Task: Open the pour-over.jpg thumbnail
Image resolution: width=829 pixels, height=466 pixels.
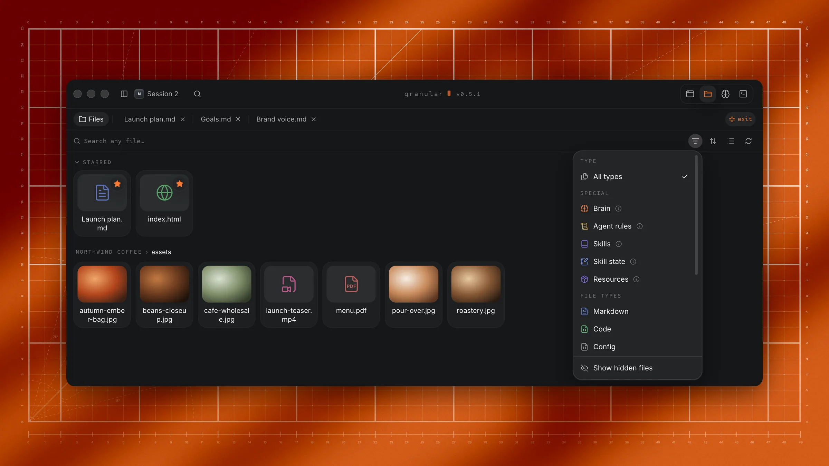Action: (413, 284)
